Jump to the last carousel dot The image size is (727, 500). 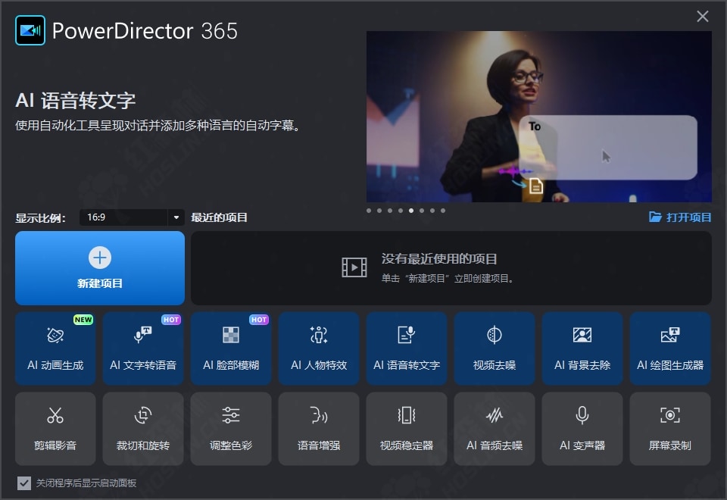[x=443, y=211]
